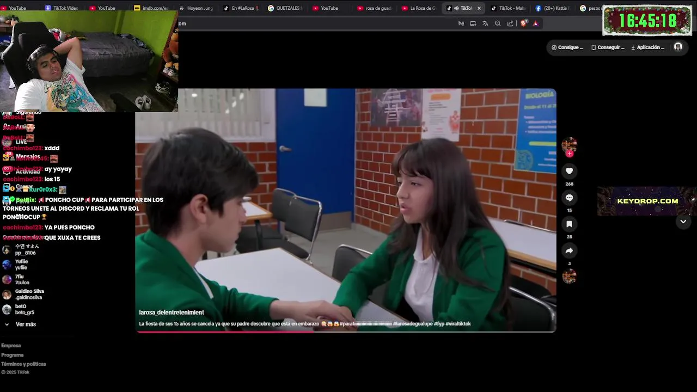The image size is (697, 392).
Task: Open larosa_delentretenimient username on video
Action: tap(172, 313)
